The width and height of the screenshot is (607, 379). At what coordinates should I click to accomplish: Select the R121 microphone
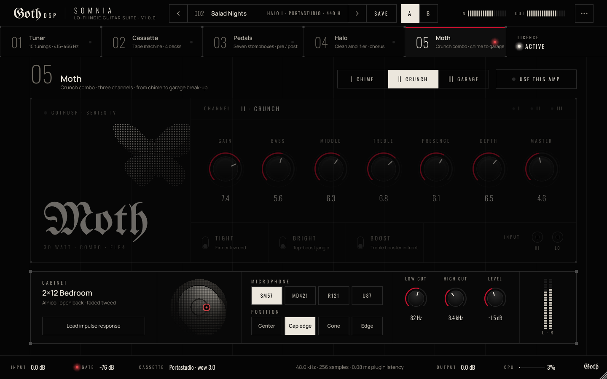pyautogui.click(x=333, y=296)
